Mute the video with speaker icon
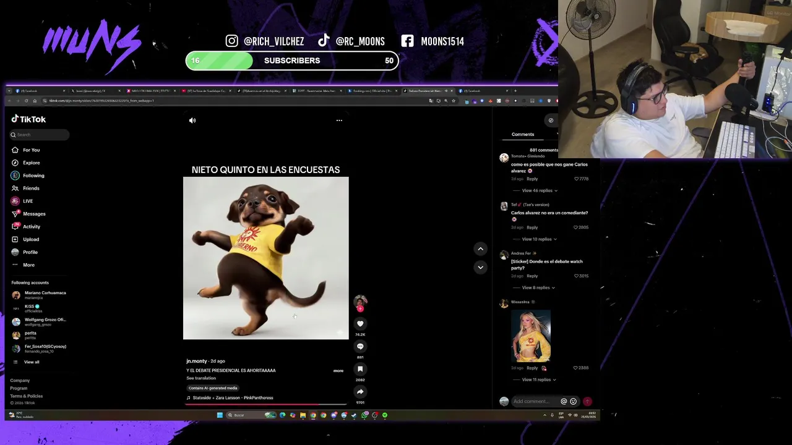Viewport: 792px width, 445px height. point(192,121)
